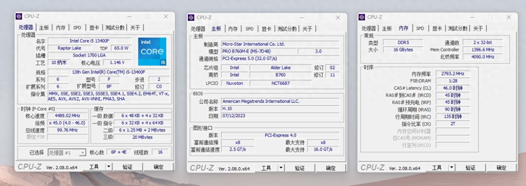This screenshot has height=186, width=526.
Task: Click the model value PRO B760M-E (MS-7D48)
Action: [x=258, y=51]
